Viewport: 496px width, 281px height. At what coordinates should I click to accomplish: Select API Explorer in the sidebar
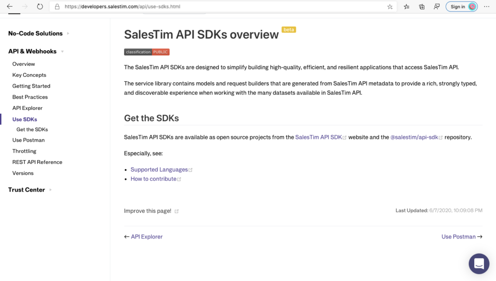point(27,108)
